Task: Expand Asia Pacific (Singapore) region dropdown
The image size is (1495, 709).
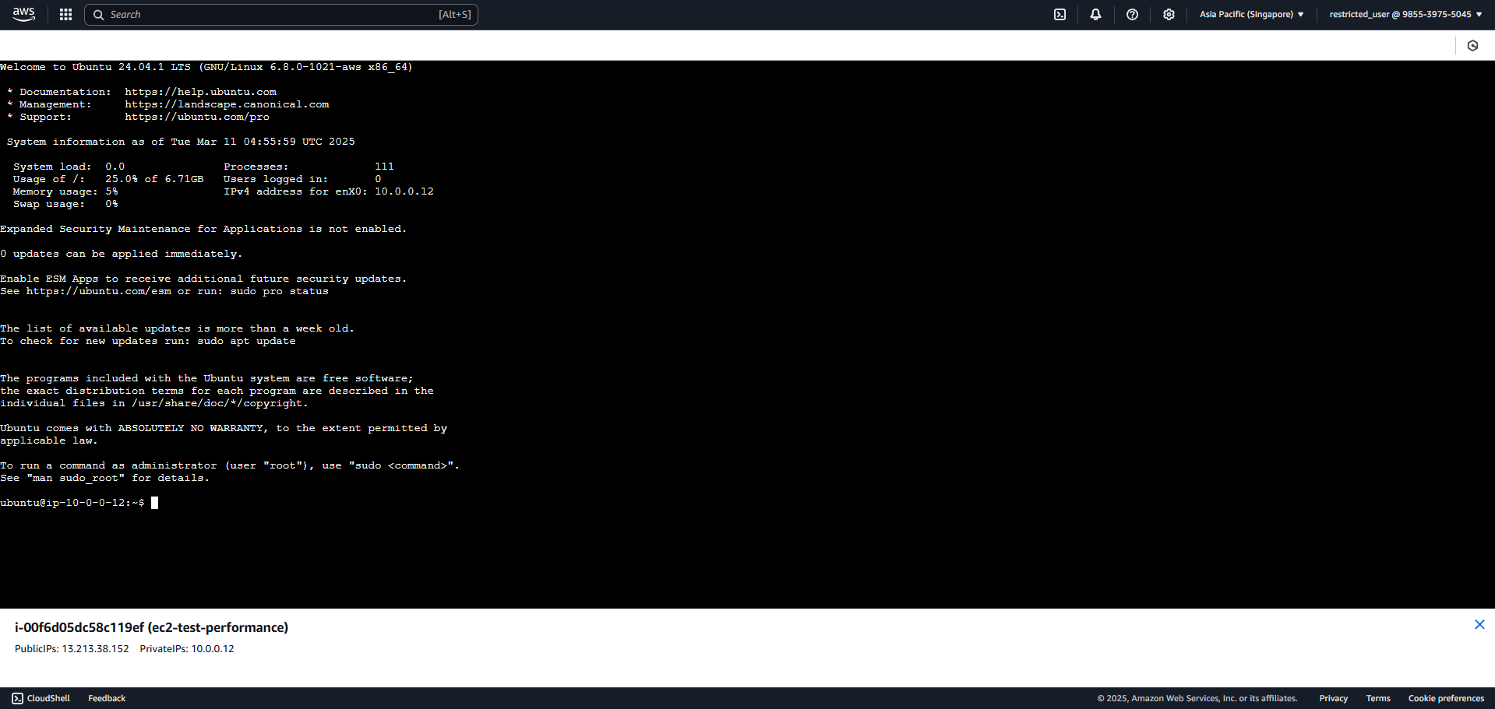Action: tap(1251, 14)
